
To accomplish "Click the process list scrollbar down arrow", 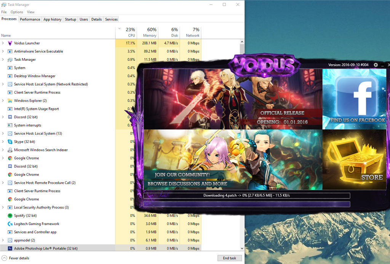I will (242, 248).
